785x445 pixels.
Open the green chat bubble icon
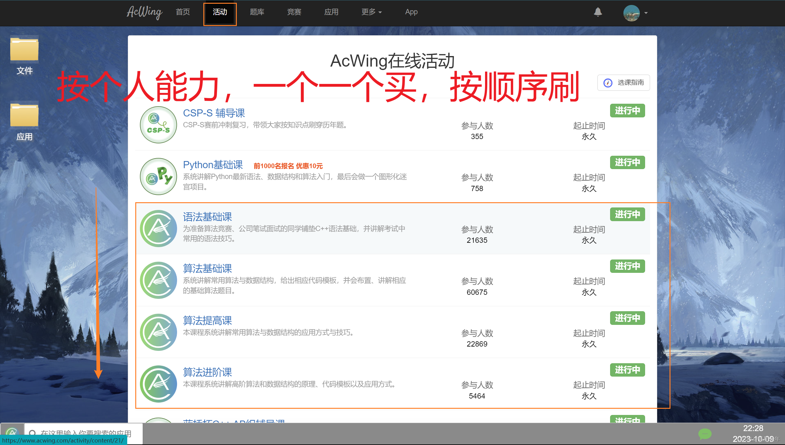click(x=705, y=434)
